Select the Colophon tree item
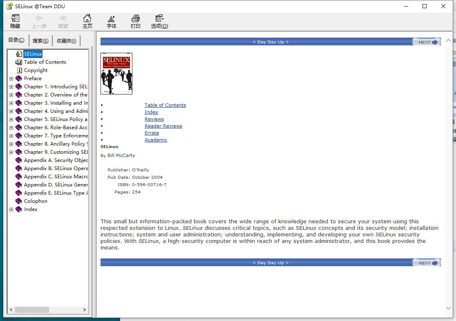 (36, 201)
